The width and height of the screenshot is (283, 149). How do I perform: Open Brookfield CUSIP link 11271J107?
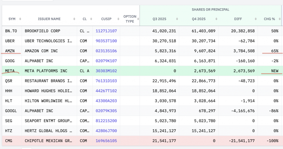106,31
